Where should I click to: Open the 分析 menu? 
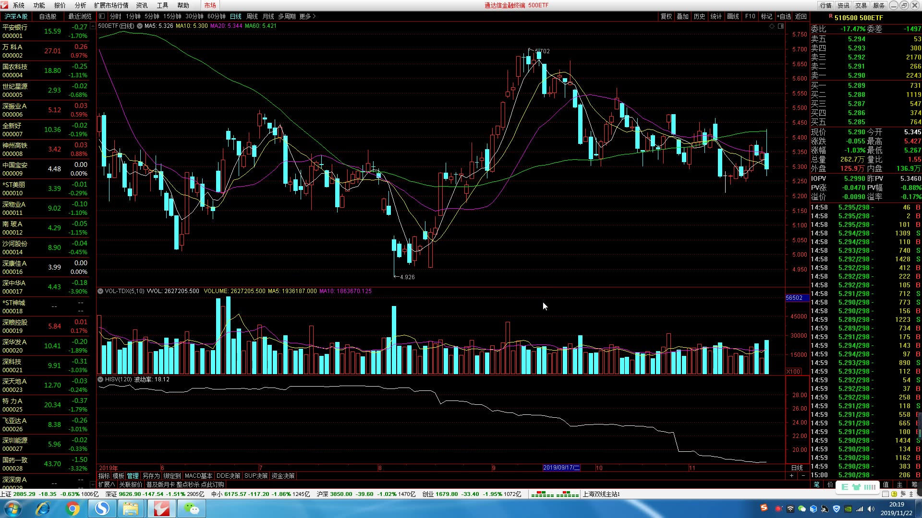pyautogui.click(x=80, y=5)
